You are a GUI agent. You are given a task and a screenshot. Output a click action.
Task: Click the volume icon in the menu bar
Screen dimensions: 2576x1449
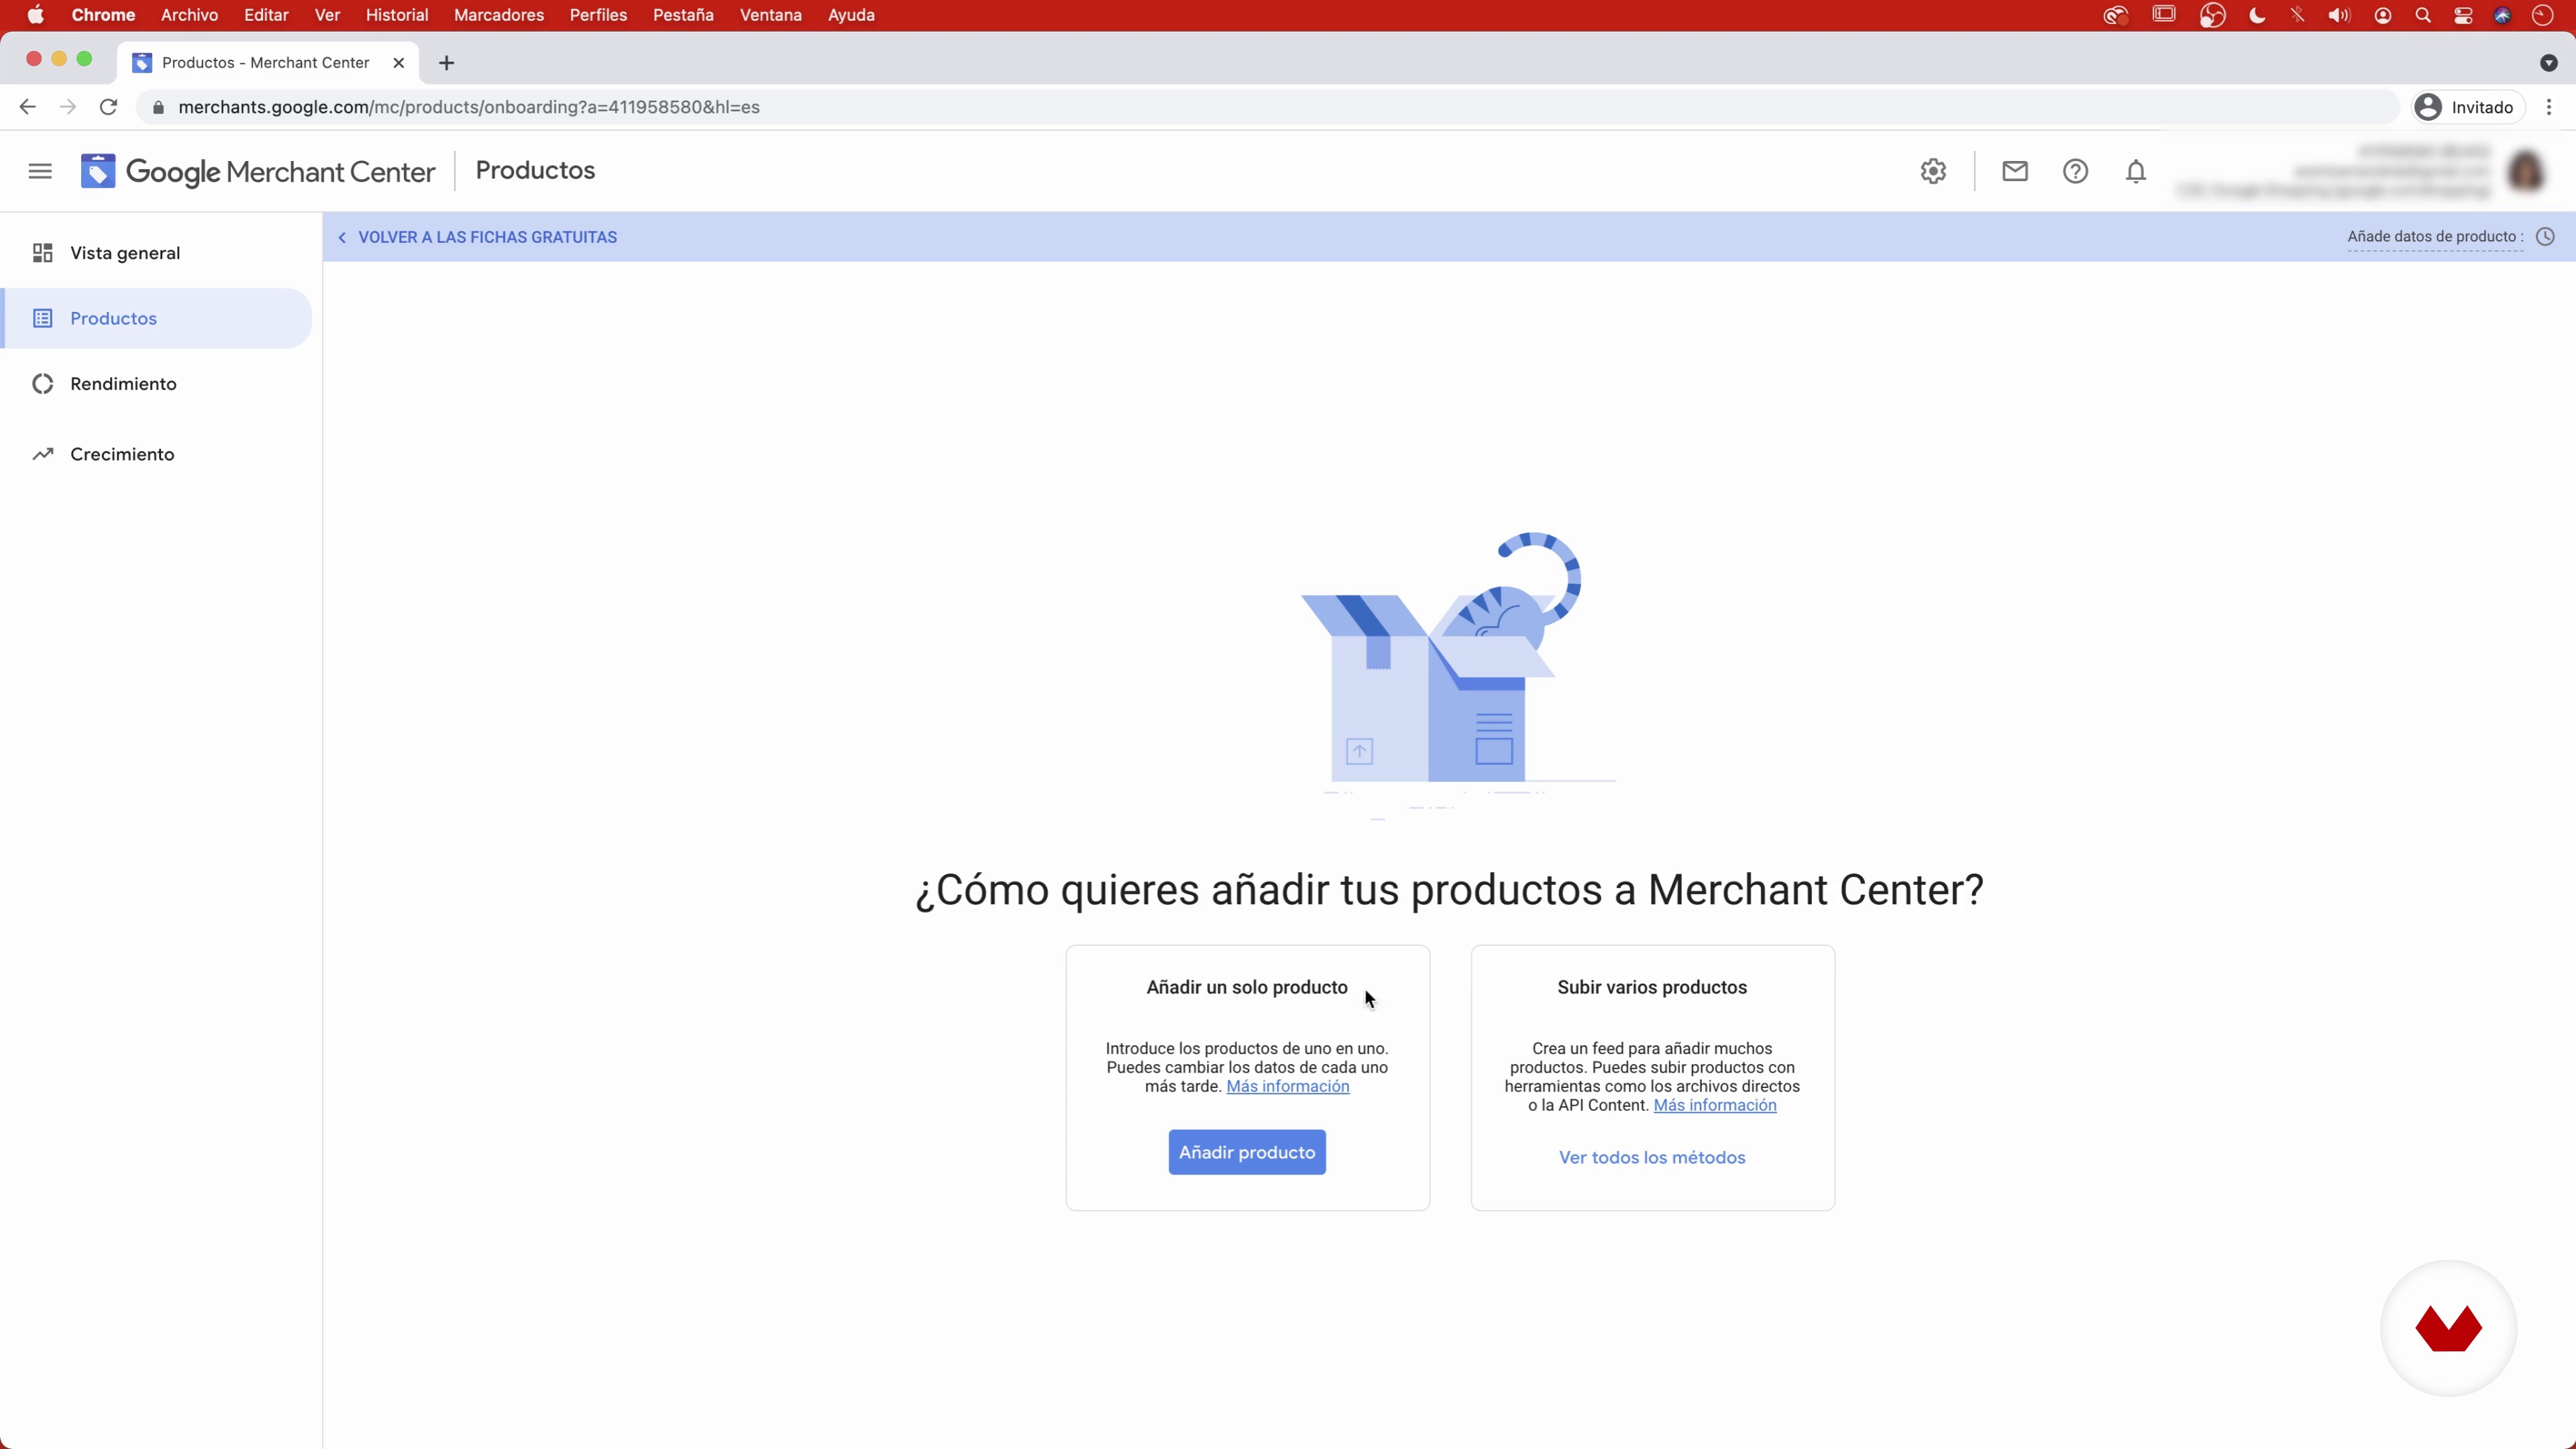point(2338,15)
